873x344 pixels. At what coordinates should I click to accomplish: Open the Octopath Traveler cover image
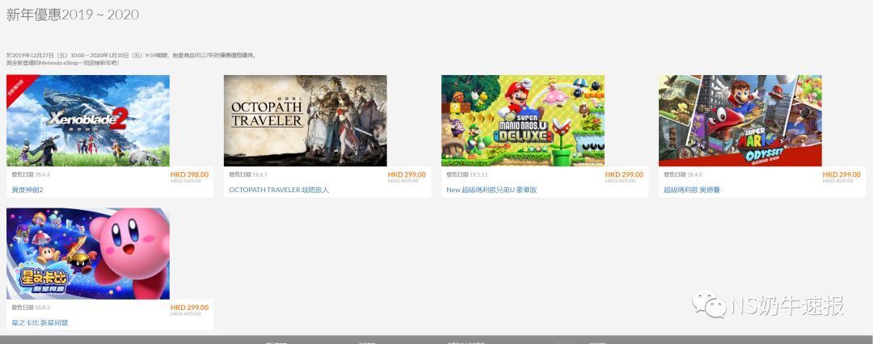click(305, 121)
